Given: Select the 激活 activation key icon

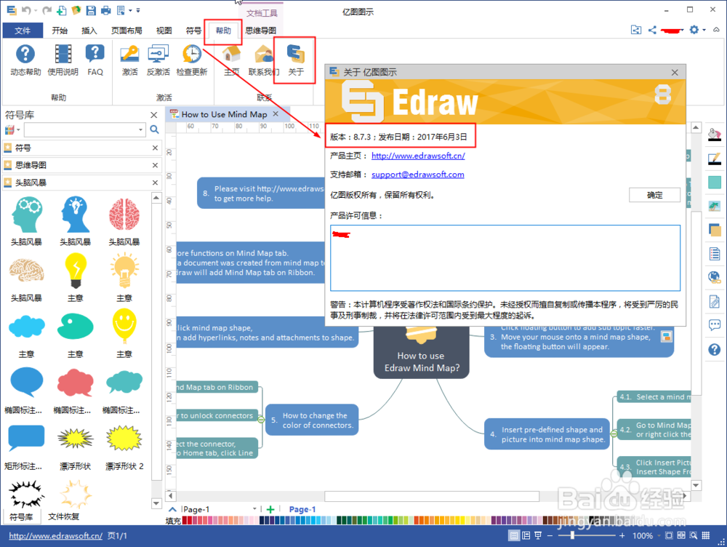Looking at the screenshot, I should (x=129, y=55).
